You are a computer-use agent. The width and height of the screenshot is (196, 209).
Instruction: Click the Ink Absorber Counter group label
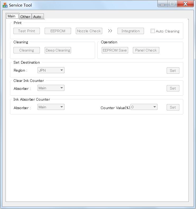(32, 99)
